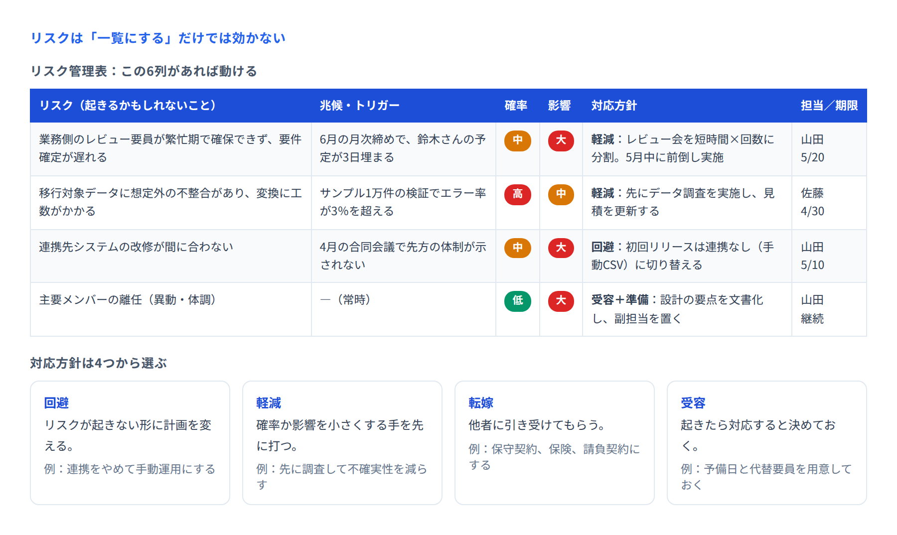The height and width of the screenshot is (535, 897).
Task: Click the example 連携をやめて手動運用にする
Action: 130,469
